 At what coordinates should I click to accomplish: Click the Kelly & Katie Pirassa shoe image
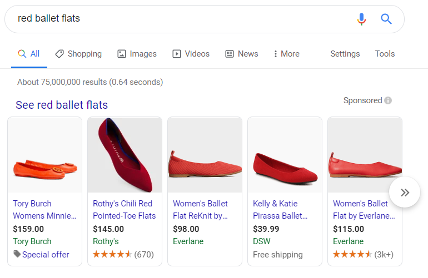[285, 155]
